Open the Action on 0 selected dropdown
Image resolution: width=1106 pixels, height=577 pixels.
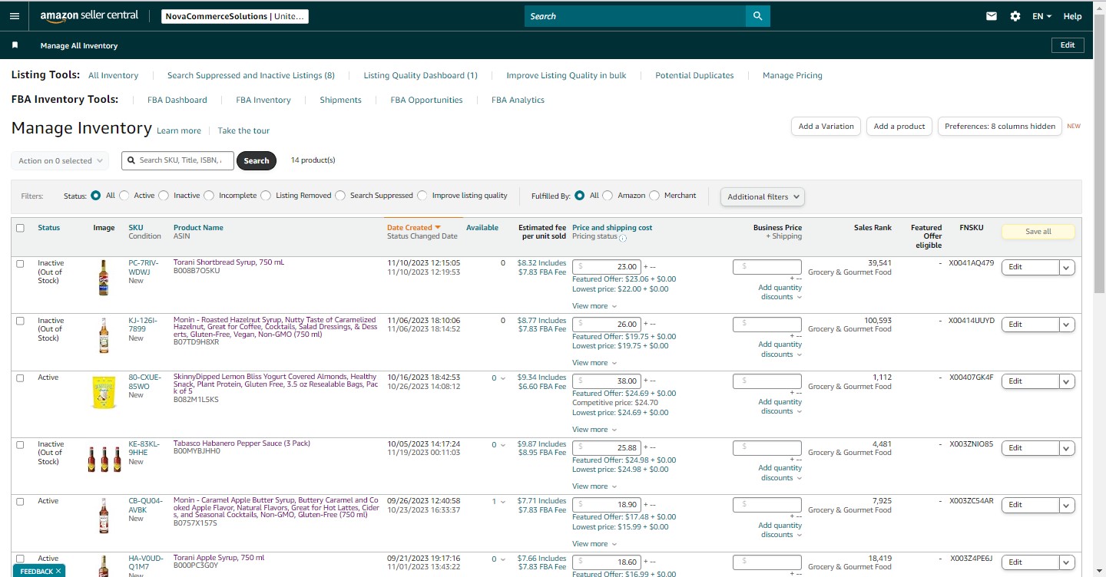point(60,160)
